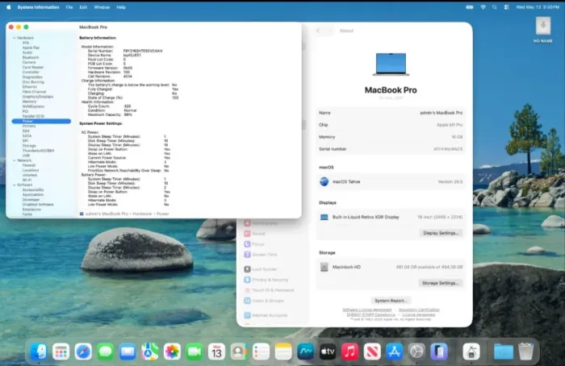Launch Safari from the Dock
The width and height of the screenshot is (565, 366).
tap(83, 351)
